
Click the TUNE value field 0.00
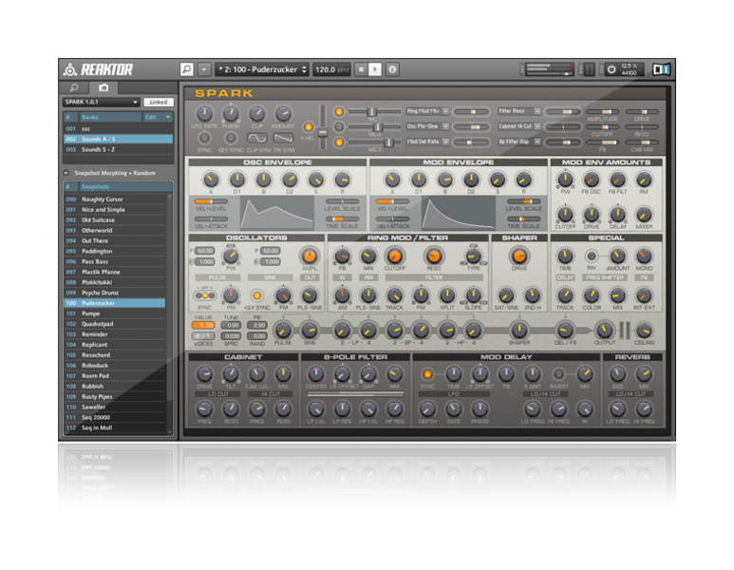[x=231, y=325]
